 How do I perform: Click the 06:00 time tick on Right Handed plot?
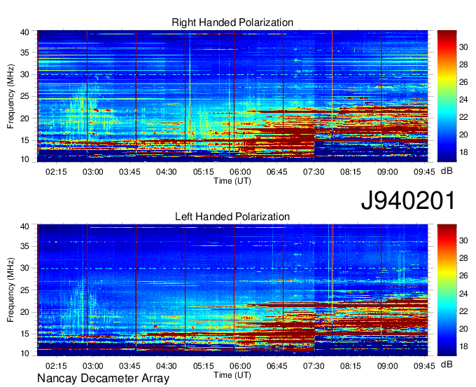(x=240, y=172)
